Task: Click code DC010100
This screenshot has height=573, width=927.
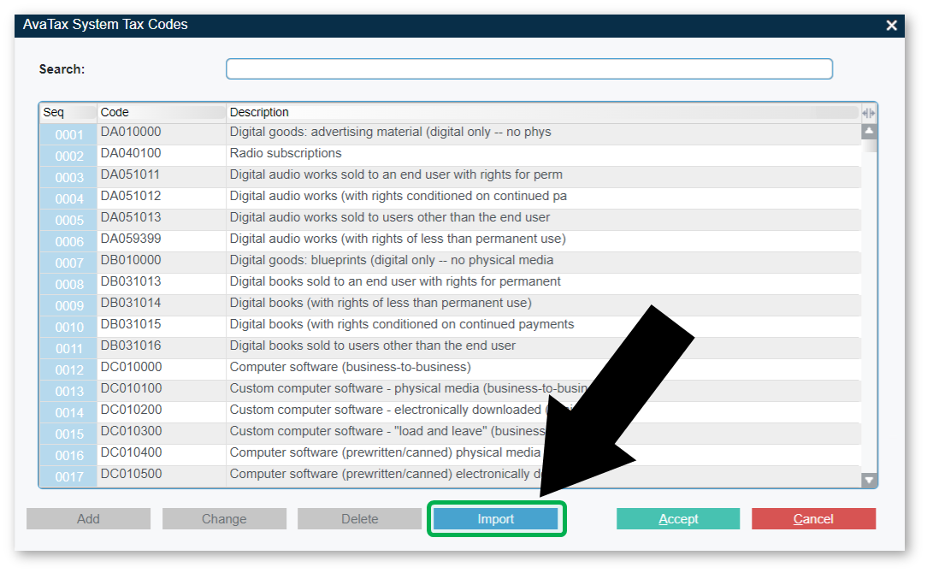Action: pos(131,388)
